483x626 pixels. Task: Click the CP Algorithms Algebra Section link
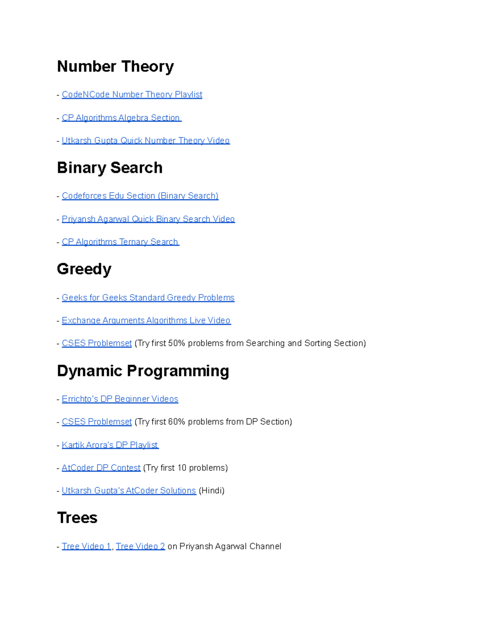tap(120, 117)
